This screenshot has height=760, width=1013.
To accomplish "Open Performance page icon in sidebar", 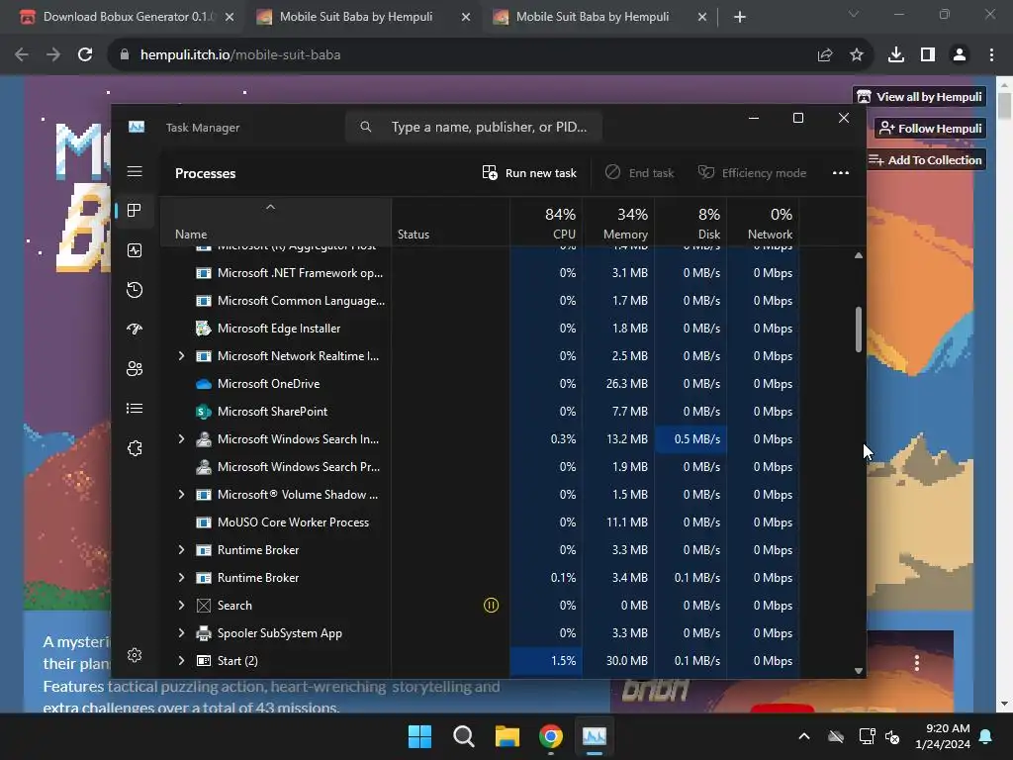I will [135, 250].
